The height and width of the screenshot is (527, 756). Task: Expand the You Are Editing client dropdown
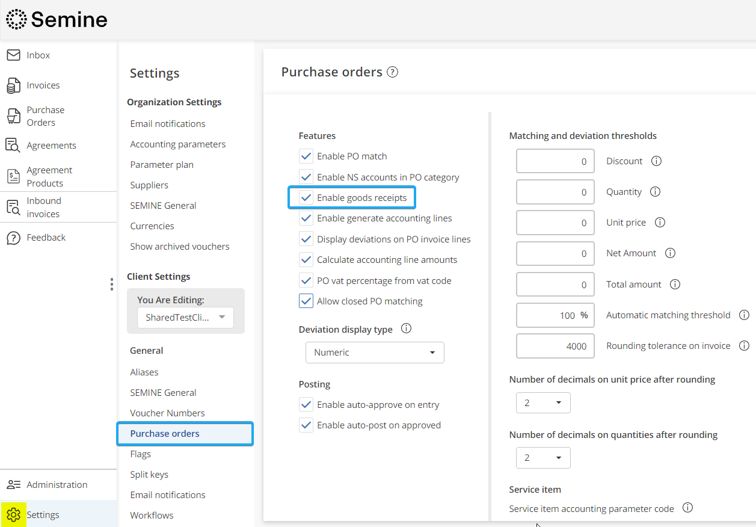185,317
